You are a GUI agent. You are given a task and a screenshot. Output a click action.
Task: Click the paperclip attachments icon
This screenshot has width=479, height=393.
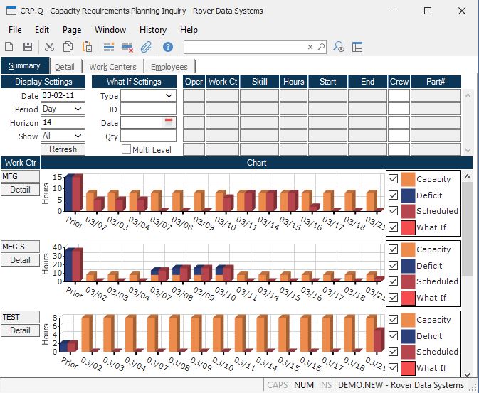146,47
